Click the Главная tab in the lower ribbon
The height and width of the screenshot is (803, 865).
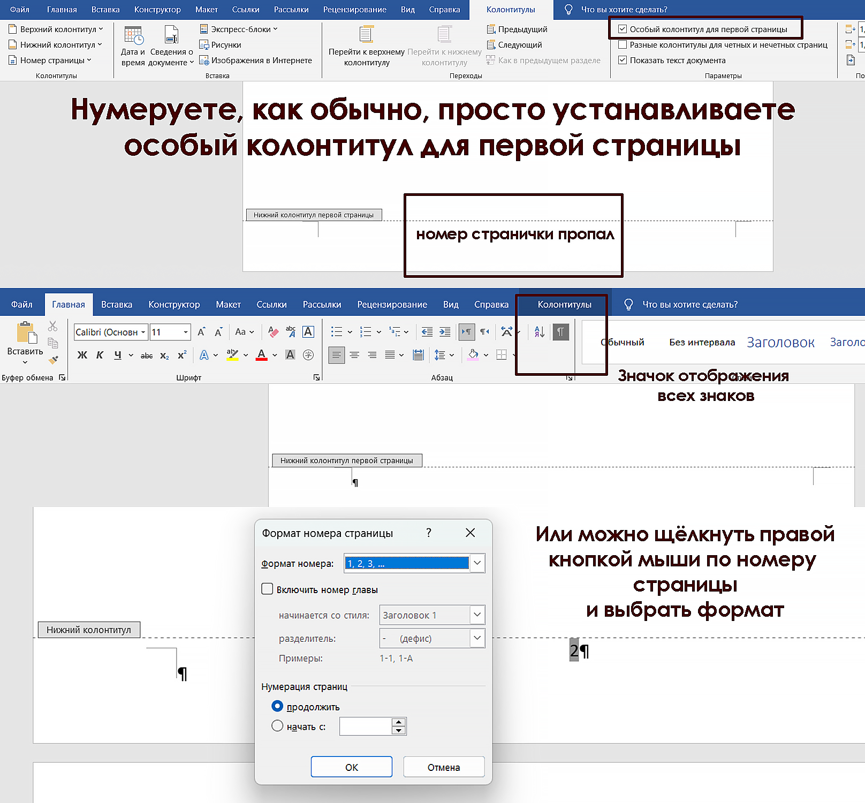pos(69,305)
